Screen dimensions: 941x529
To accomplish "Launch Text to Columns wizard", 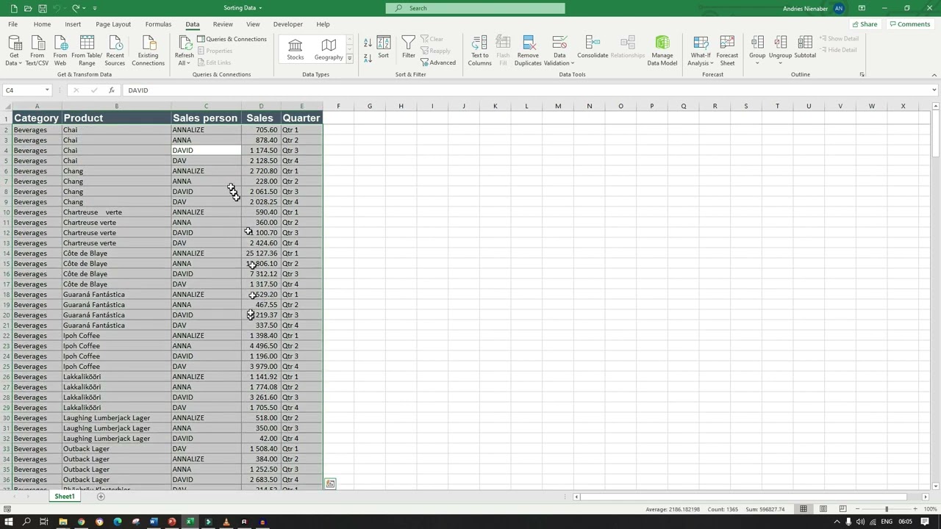I will pos(479,51).
